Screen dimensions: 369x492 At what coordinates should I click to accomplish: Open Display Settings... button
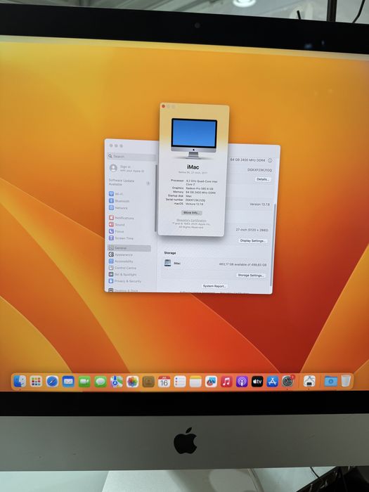tap(252, 240)
